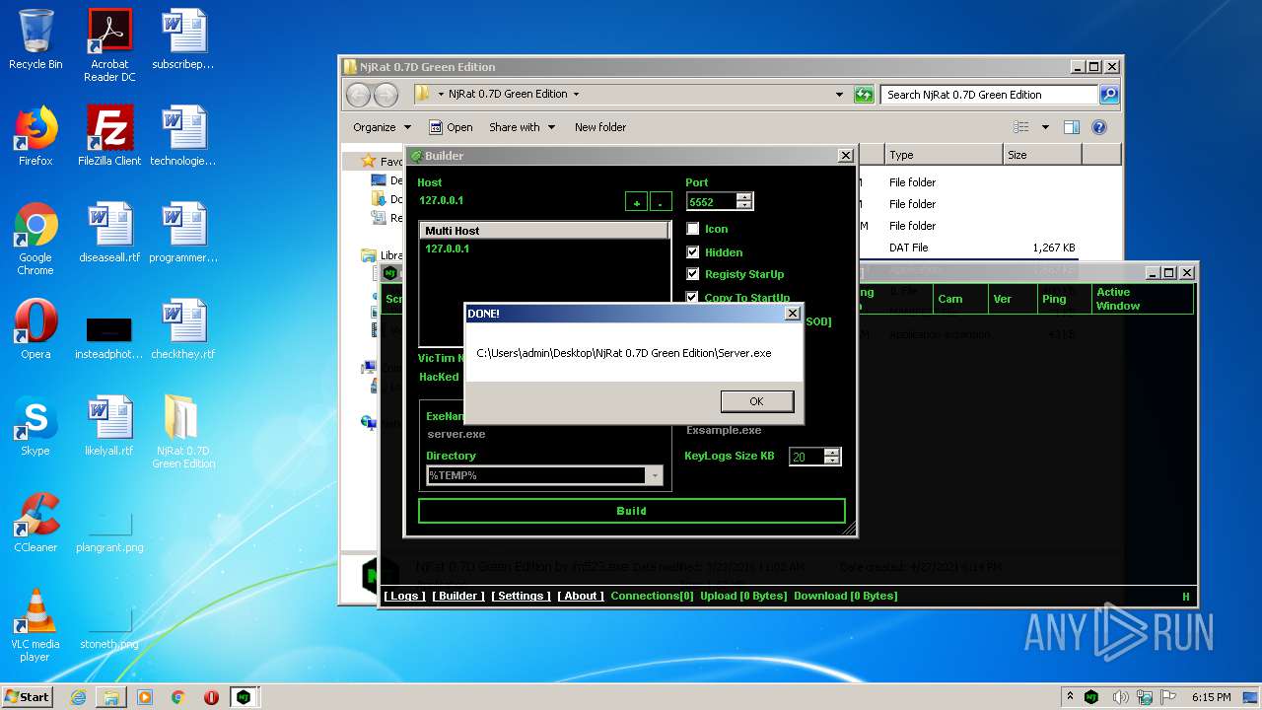Expand the Share with dropdown
This screenshot has width=1262, height=710.
click(x=523, y=127)
